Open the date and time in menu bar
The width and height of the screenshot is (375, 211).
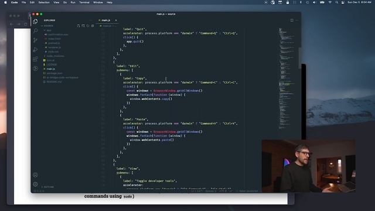click(x=359, y=2)
